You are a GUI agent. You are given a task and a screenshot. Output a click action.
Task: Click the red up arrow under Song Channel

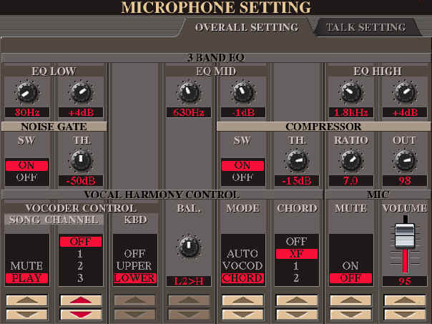coord(81,300)
